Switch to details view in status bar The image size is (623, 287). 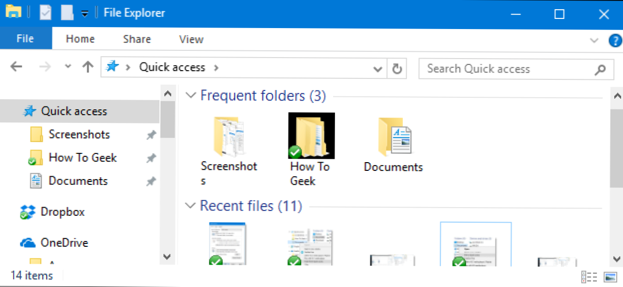(x=589, y=277)
